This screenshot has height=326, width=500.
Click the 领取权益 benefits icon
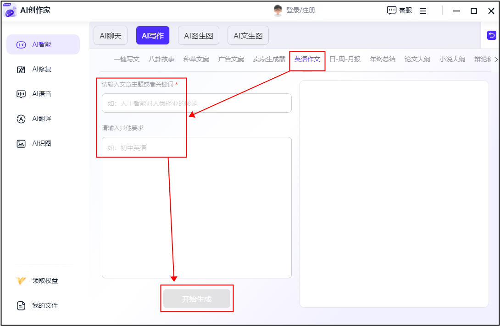[21, 281]
